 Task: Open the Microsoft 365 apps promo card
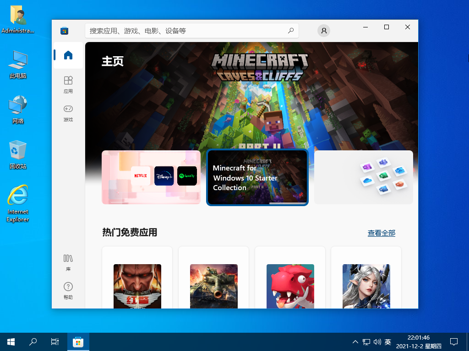[x=363, y=177]
